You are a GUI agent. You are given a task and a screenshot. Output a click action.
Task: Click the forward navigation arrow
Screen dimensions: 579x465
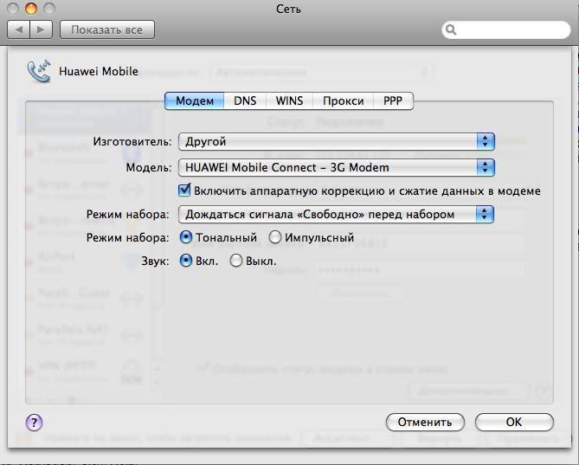tap(41, 29)
